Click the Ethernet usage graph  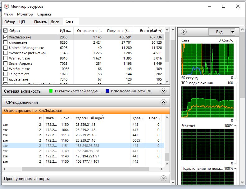click(x=207, y=145)
